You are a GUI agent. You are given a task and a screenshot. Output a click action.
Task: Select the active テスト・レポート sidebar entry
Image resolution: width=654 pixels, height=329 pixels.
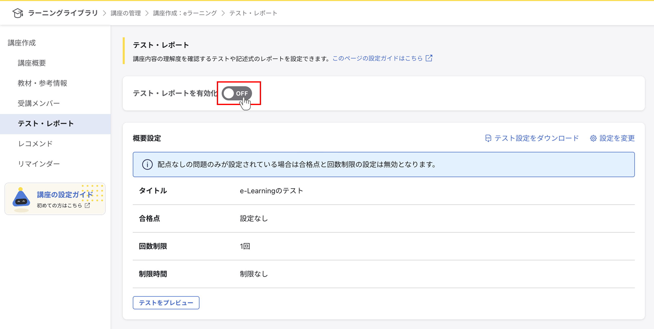(46, 123)
